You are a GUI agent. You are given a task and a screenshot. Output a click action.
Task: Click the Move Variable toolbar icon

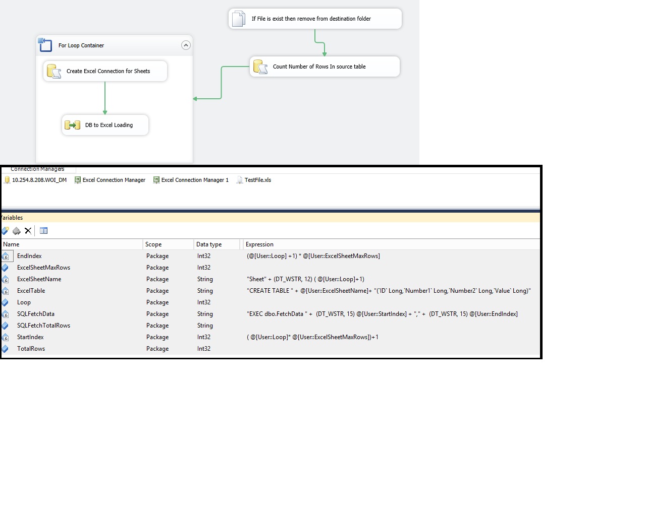click(17, 231)
